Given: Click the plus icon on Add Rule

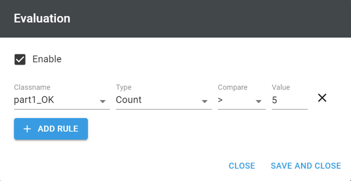Looking at the screenshot, I should pyautogui.click(x=27, y=129).
